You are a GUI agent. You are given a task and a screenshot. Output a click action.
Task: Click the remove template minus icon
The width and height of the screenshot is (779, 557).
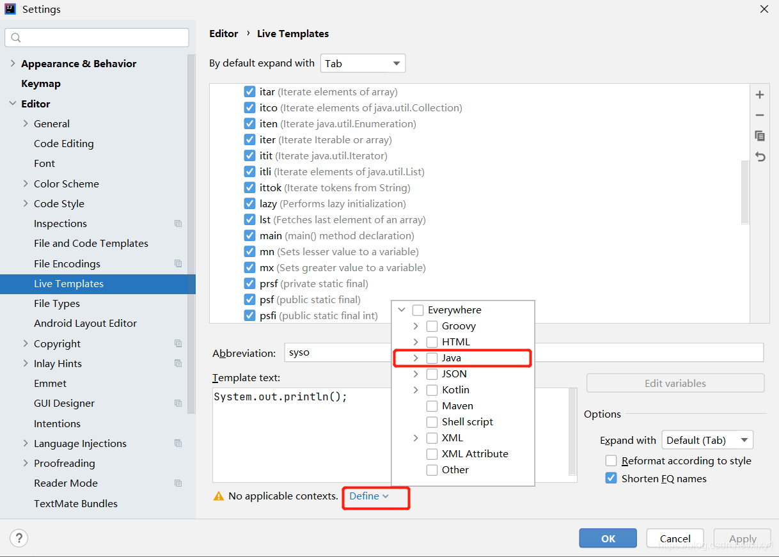coord(760,115)
